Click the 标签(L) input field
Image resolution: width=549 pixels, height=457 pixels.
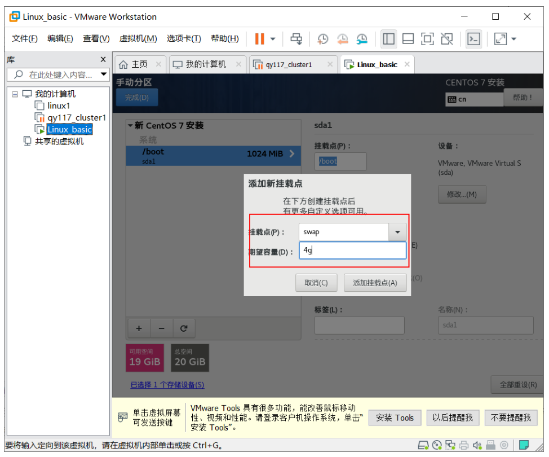(x=359, y=325)
